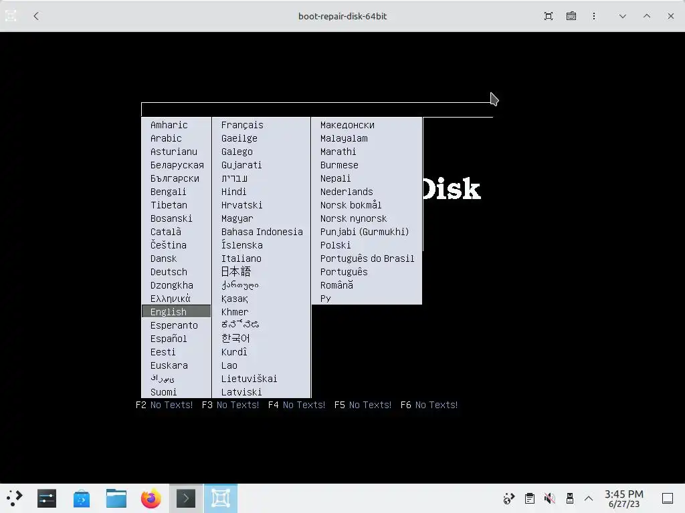Open the removable devices tray icon

[x=570, y=498]
